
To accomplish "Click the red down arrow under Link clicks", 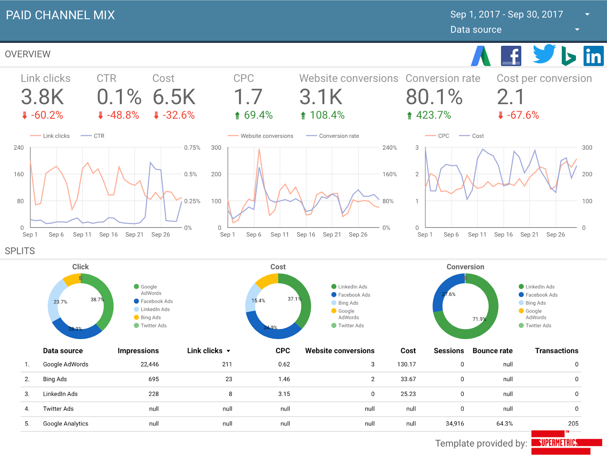I will pyautogui.click(x=25, y=115).
